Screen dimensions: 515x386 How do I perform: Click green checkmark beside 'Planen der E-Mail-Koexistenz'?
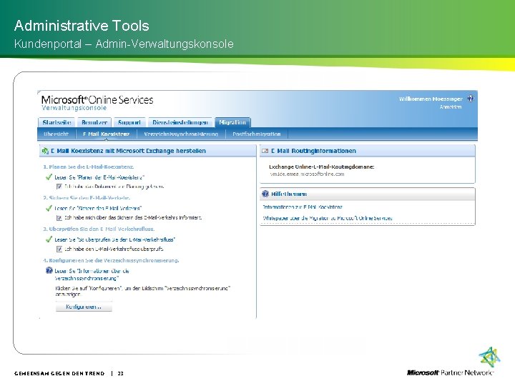point(49,177)
